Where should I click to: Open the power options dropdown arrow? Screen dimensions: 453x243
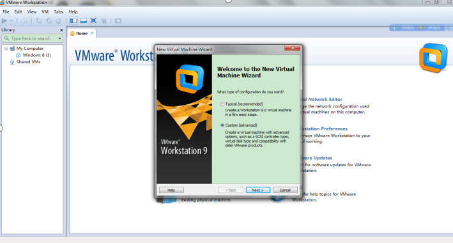point(12,20)
